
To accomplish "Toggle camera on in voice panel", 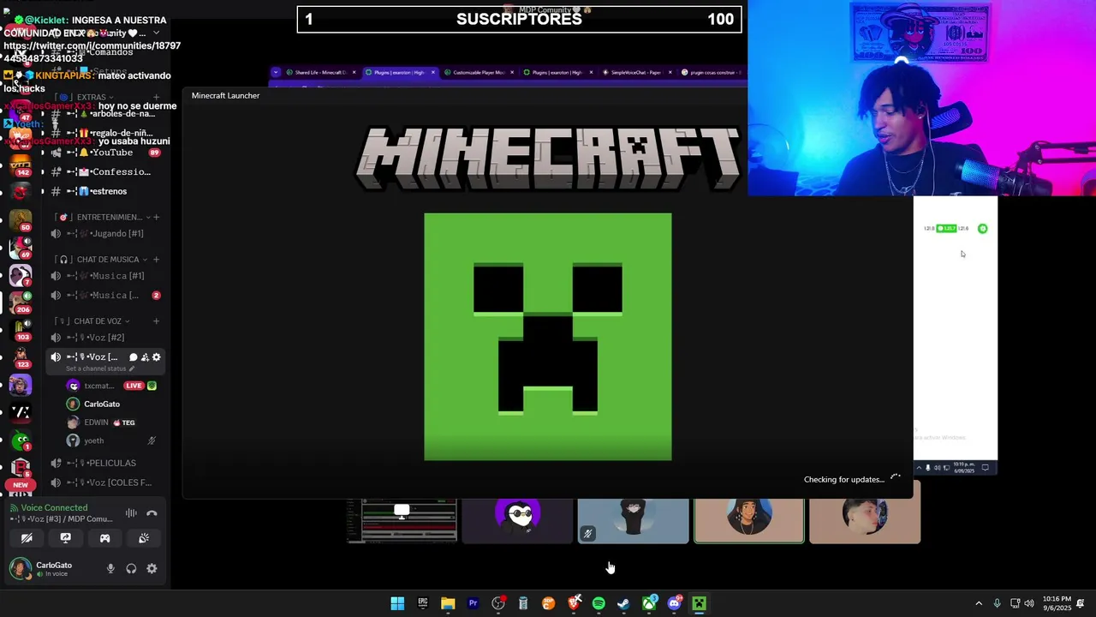I will point(27,538).
